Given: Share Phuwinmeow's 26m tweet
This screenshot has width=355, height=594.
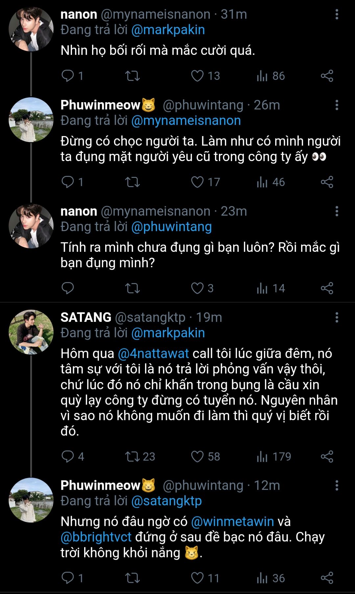Looking at the screenshot, I should pyautogui.click(x=327, y=182).
